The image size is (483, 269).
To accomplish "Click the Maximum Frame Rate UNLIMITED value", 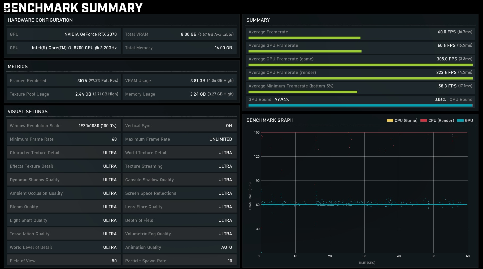I will [x=220, y=139].
